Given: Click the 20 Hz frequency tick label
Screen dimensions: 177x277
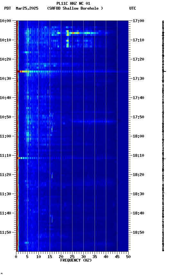Looking at the screenshot, I should pos(61,257).
